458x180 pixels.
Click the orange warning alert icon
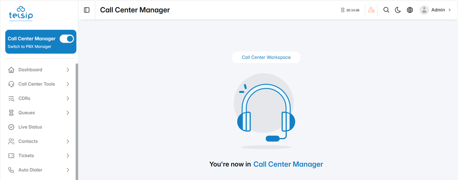click(x=371, y=10)
